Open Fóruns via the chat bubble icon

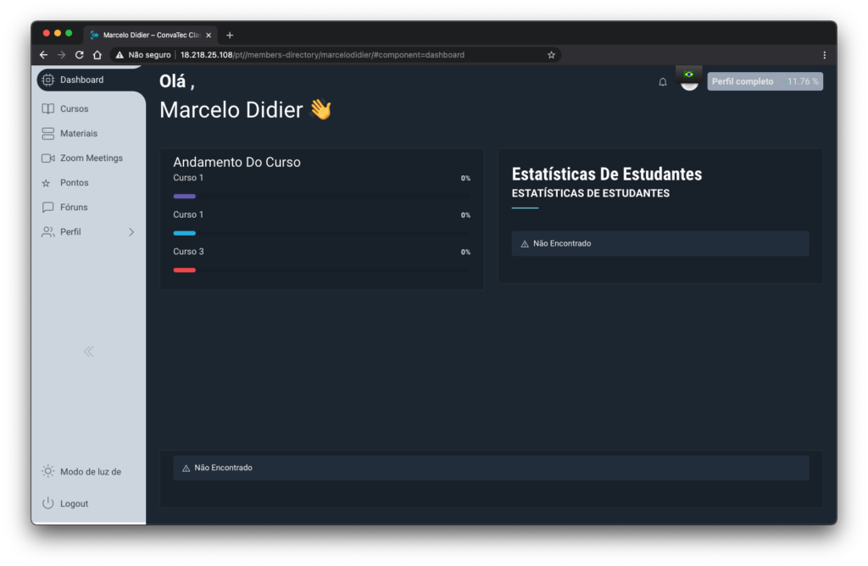(x=48, y=207)
